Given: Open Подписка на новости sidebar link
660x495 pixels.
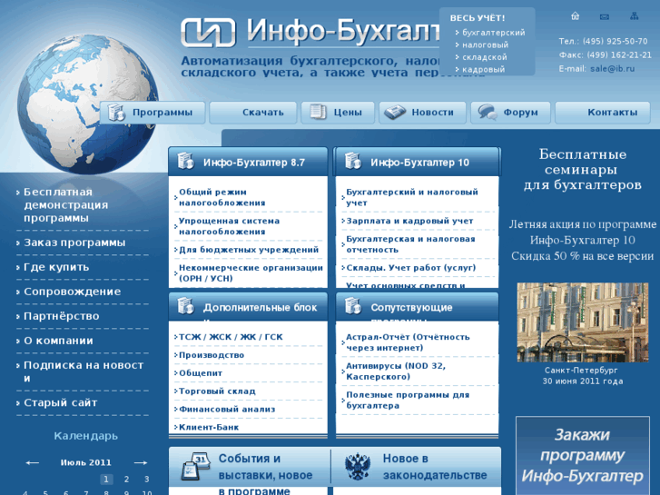Looking at the screenshot, I should [x=84, y=371].
